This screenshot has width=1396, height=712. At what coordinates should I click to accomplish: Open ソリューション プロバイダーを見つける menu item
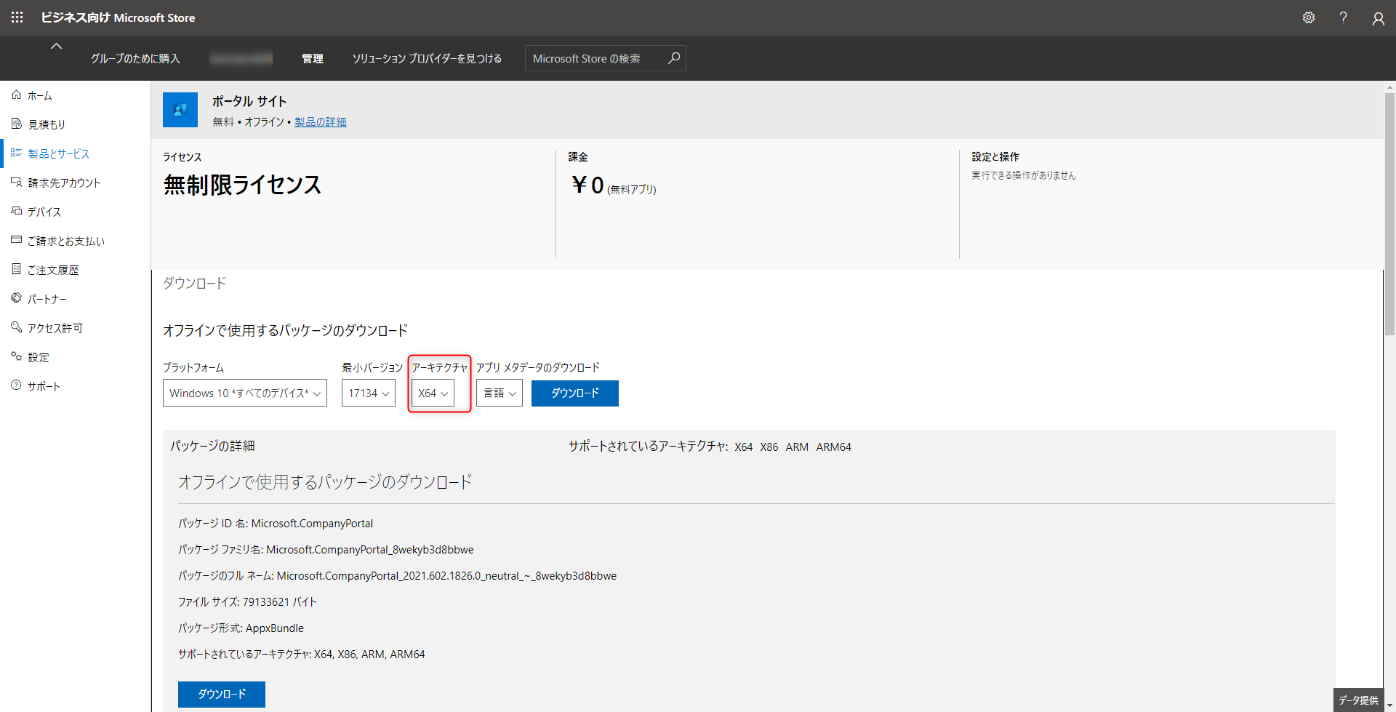tap(427, 58)
